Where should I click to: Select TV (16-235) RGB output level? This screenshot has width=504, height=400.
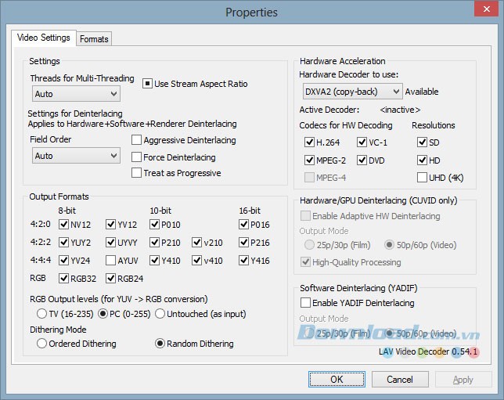pos(41,315)
